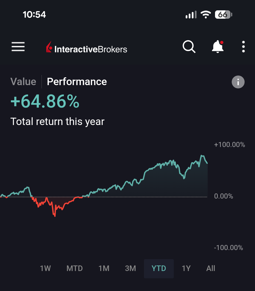
Task: Tap the Wi-Fi status icon
Action: click(206, 15)
